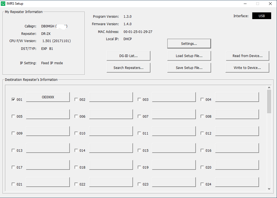Uncheck destination repeater 001
Screen dimensions: 277x198
pos(13,100)
